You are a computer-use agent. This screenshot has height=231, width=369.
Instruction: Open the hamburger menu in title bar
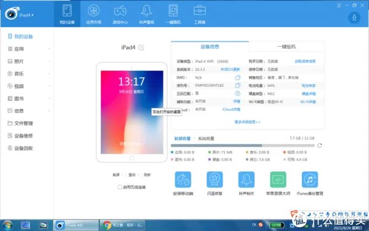339,5
